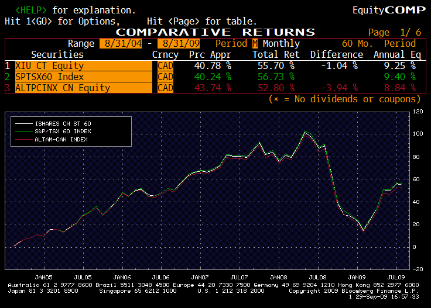Select the ALTPCINX CN Equity security field
The image size is (431, 308).
[x=82, y=88]
